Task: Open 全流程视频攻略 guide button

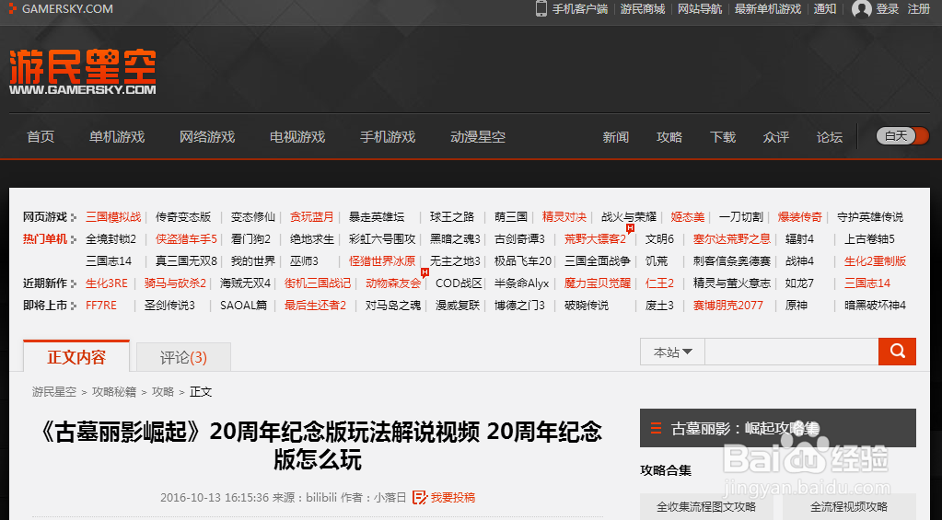Action: [x=849, y=507]
